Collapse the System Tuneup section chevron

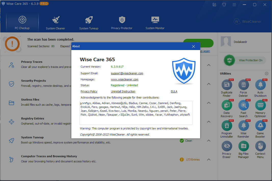(209, 141)
